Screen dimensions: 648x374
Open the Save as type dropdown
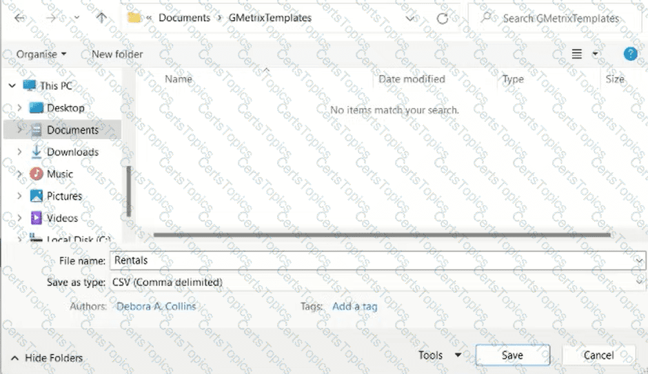[x=377, y=282]
